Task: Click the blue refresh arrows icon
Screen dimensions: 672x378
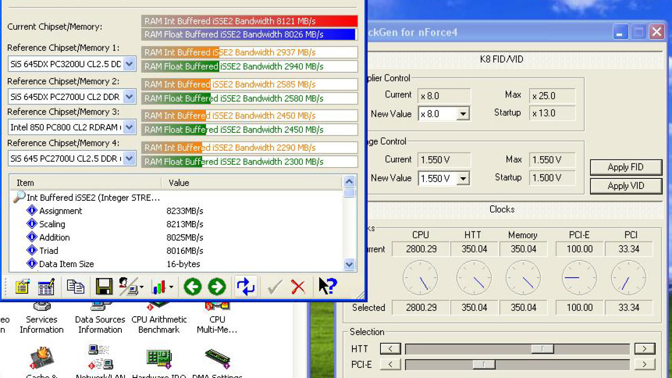Action: pyautogui.click(x=246, y=287)
